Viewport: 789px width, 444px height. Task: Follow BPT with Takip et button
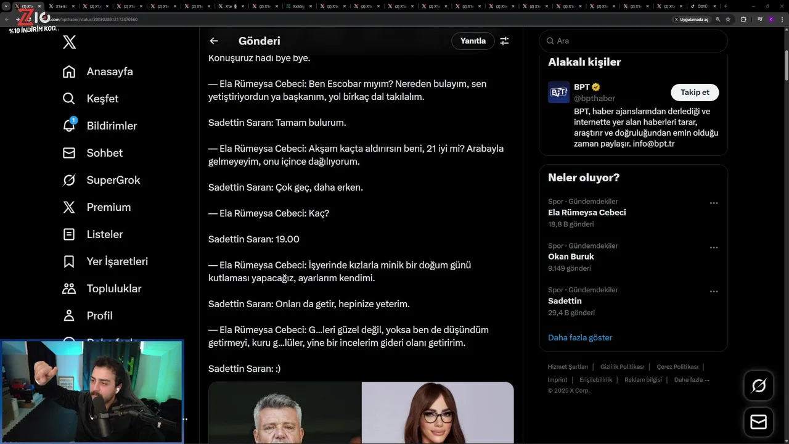pyautogui.click(x=695, y=92)
